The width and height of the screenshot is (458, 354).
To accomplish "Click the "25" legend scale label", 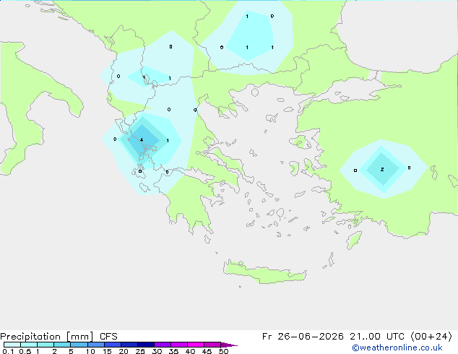I will pyautogui.click(x=140, y=351).
